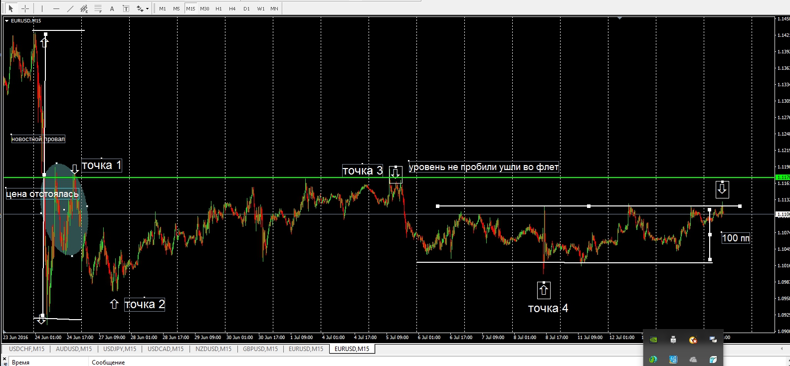
Task: Expand the EURUSD,M15 chart title triangle
Action: 7,21
